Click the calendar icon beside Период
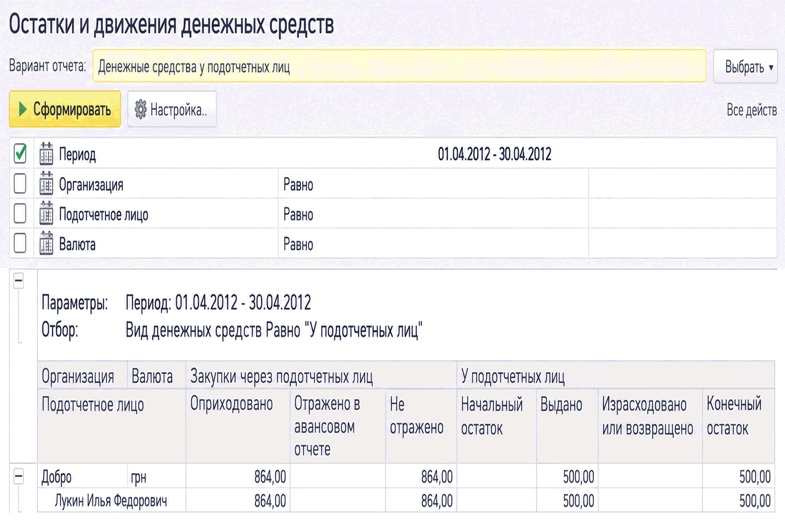 pyautogui.click(x=46, y=153)
